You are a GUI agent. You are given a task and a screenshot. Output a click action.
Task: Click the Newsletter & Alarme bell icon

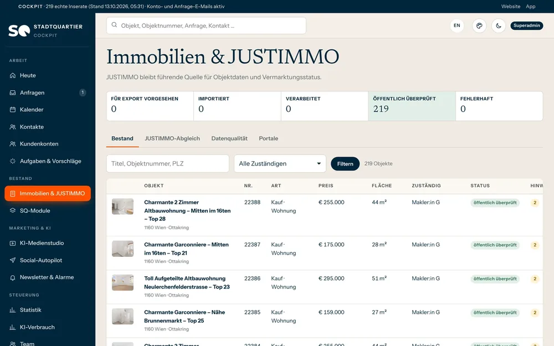(13, 277)
